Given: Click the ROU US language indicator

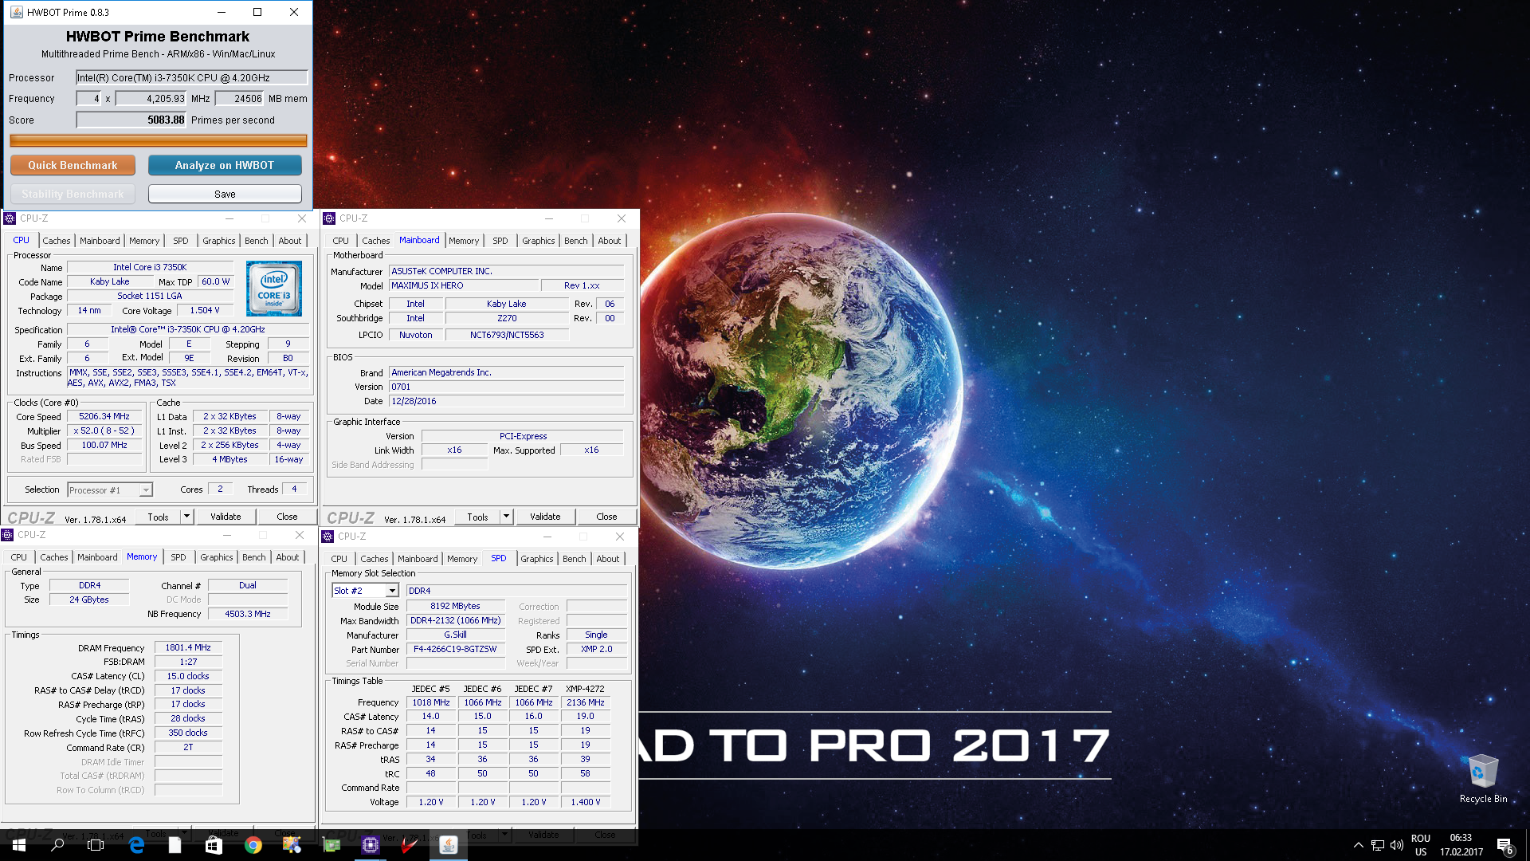Looking at the screenshot, I should [x=1421, y=845].
